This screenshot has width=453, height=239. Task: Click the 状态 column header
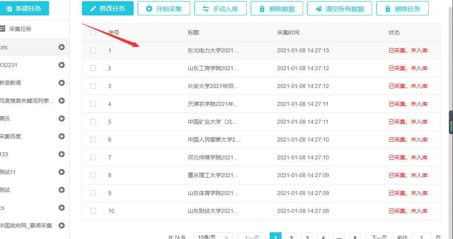point(394,33)
